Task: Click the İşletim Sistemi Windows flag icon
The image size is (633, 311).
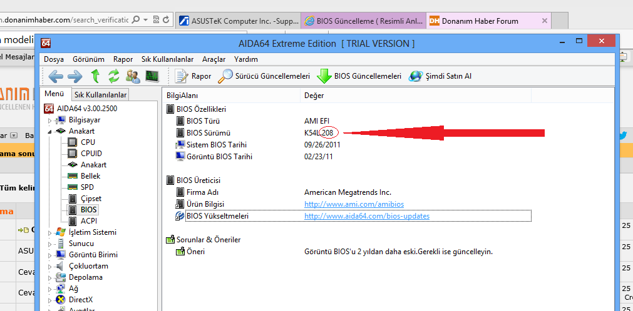Action: [x=61, y=232]
